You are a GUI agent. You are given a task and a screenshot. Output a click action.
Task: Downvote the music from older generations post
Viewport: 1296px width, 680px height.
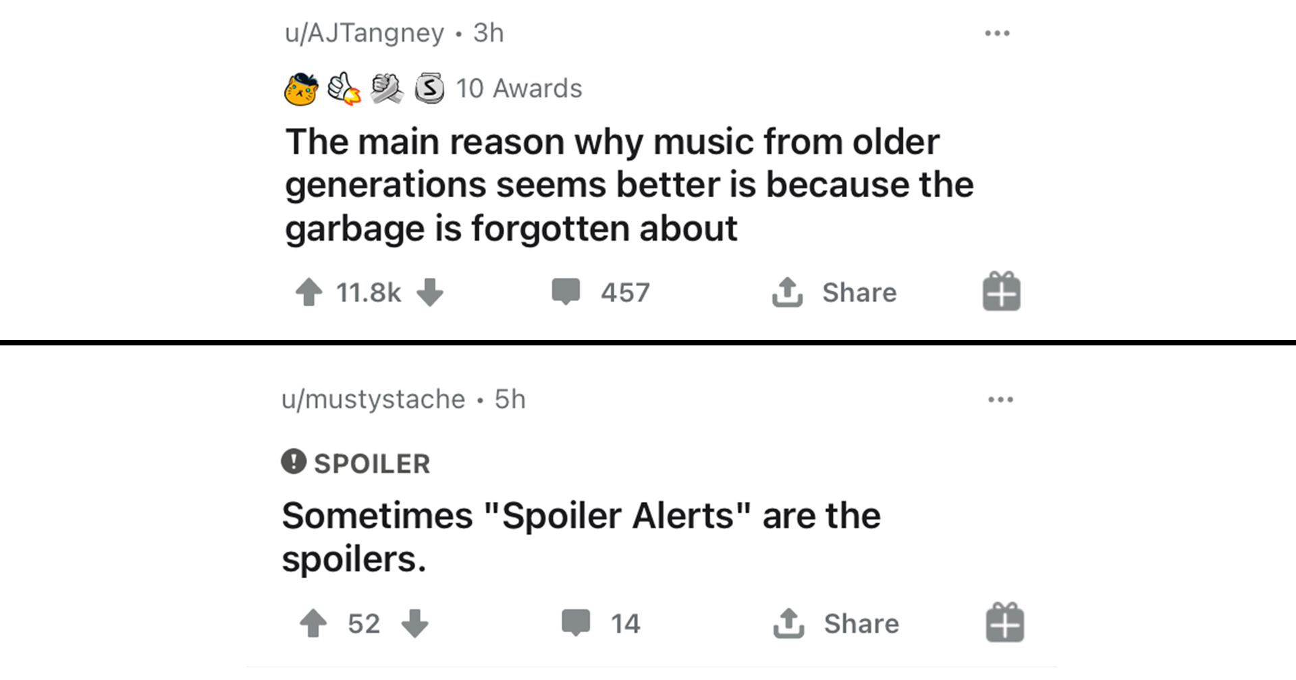click(430, 293)
